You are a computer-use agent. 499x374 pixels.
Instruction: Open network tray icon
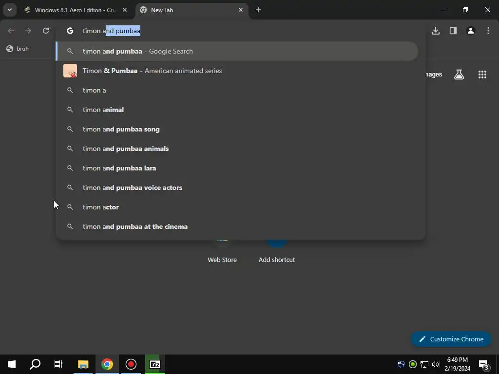pyautogui.click(x=424, y=364)
